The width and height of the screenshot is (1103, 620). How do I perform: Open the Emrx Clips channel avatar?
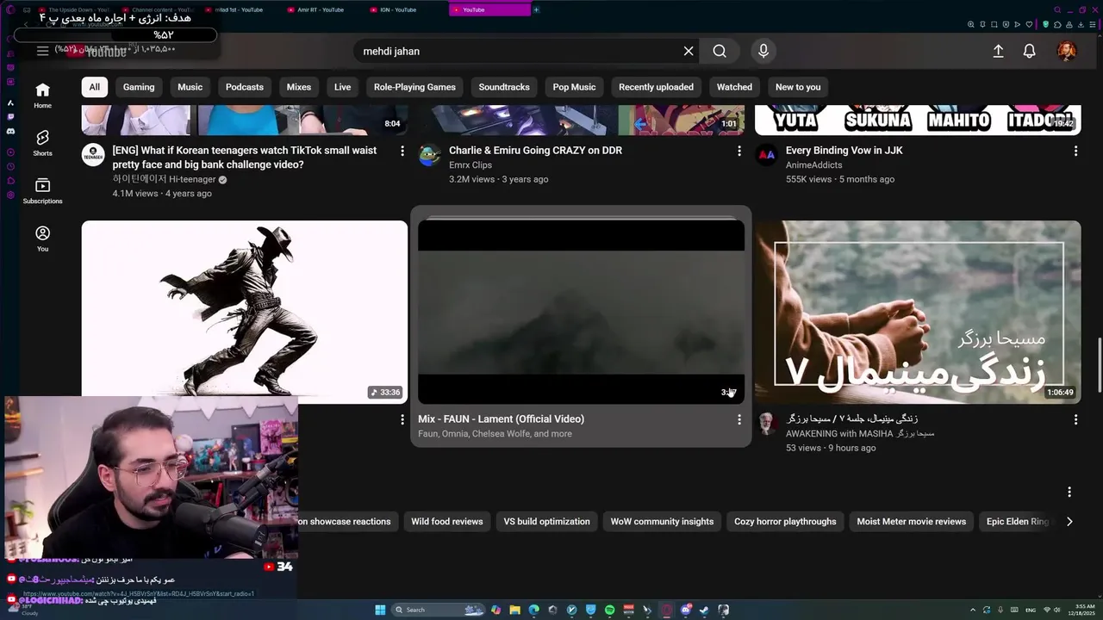[429, 155]
